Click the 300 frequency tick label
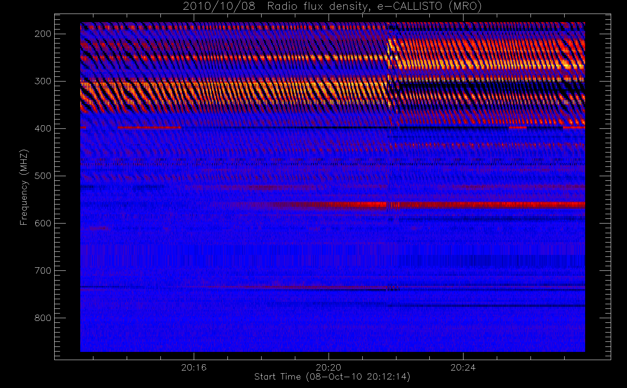The height and width of the screenshot is (388, 627). [43, 81]
